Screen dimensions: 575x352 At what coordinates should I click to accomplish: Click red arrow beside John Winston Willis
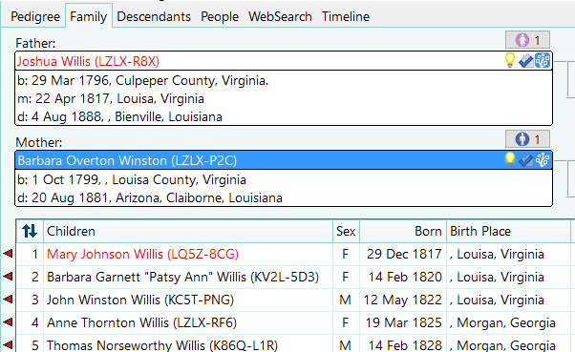(8, 300)
